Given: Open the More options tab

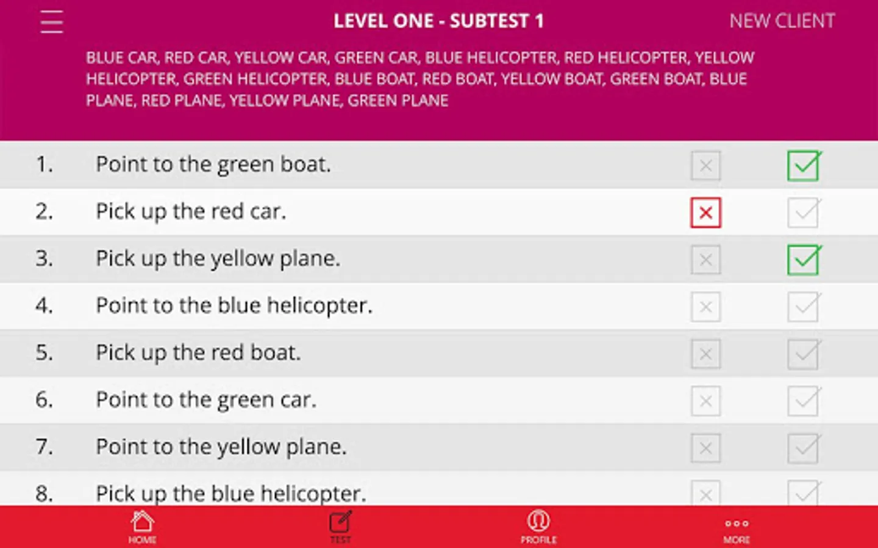Looking at the screenshot, I should click(x=737, y=527).
